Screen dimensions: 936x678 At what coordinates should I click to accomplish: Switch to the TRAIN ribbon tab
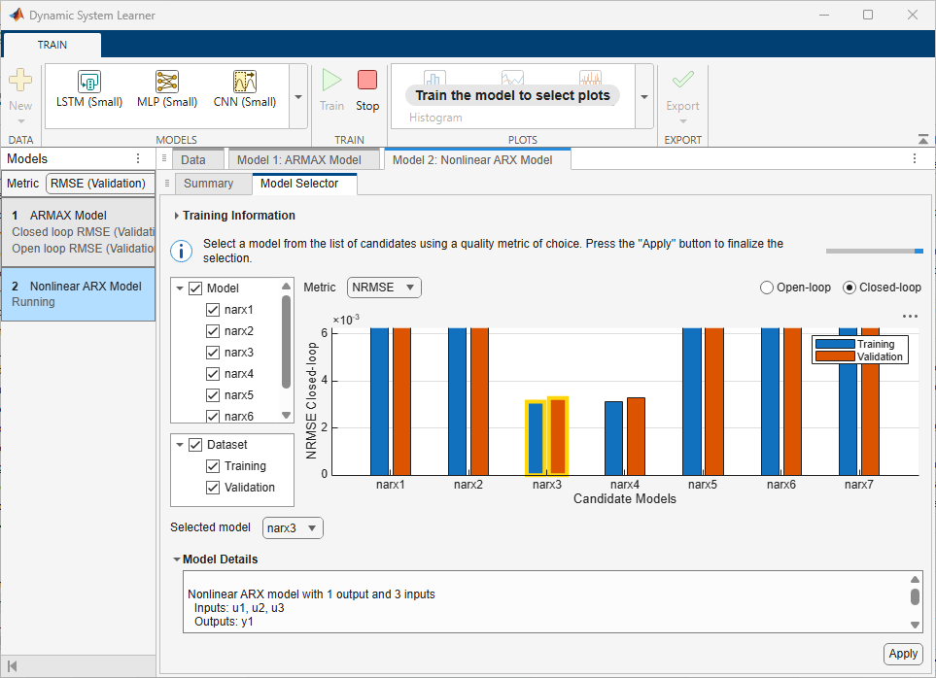[52, 45]
